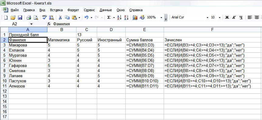
Task: Click the greyed Redo arrow icon
Action: click(97, 17)
